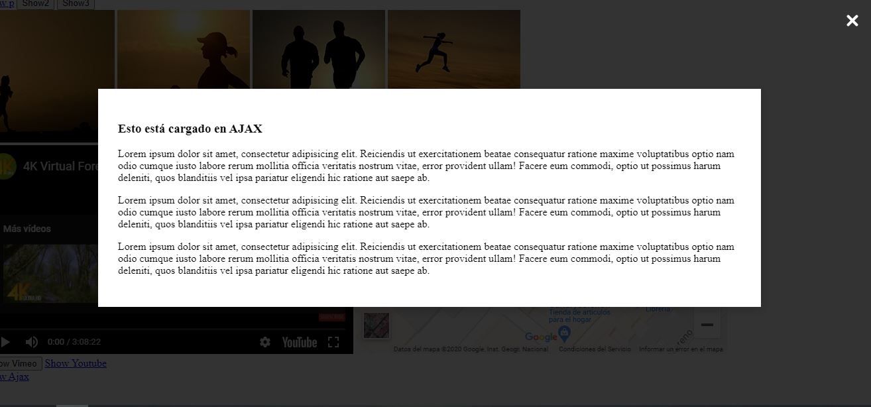Click the Show2 button
Image resolution: width=871 pixels, height=407 pixels.
pos(36,4)
